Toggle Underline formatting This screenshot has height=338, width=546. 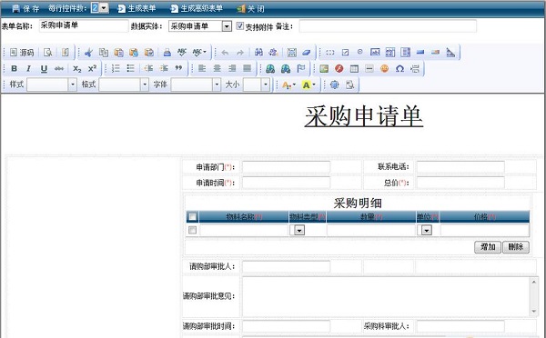[x=44, y=68]
